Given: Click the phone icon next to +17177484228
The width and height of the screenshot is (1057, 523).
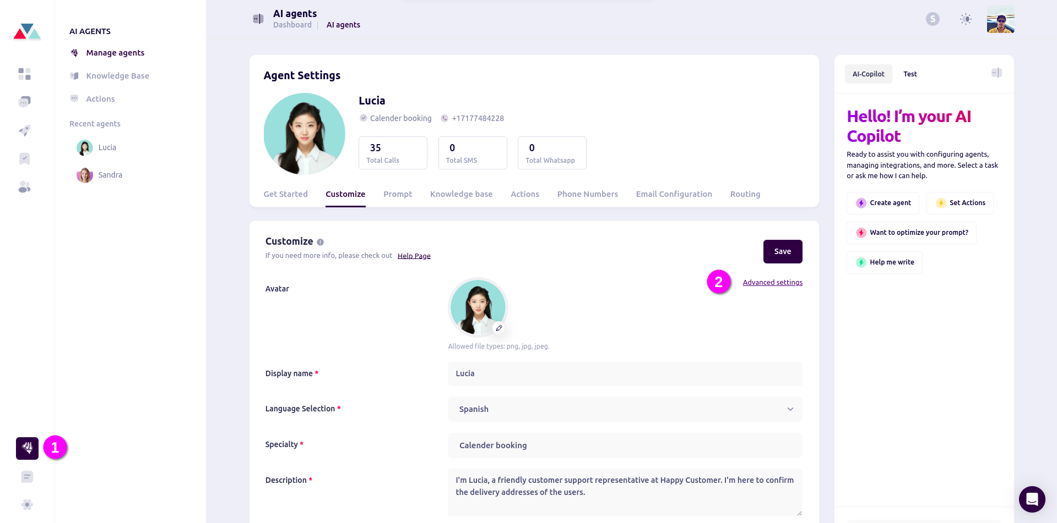Looking at the screenshot, I should pos(444,118).
